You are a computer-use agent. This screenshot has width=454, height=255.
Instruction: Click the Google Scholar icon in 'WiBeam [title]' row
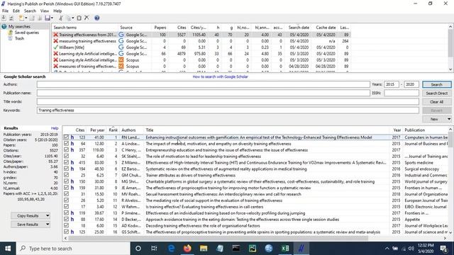[121, 47]
